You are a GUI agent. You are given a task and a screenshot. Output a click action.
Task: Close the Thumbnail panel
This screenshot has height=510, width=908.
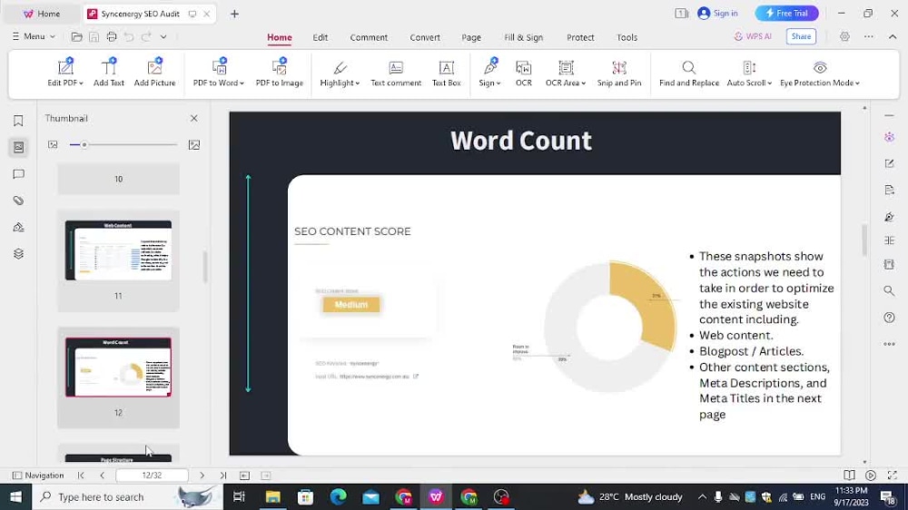194,118
